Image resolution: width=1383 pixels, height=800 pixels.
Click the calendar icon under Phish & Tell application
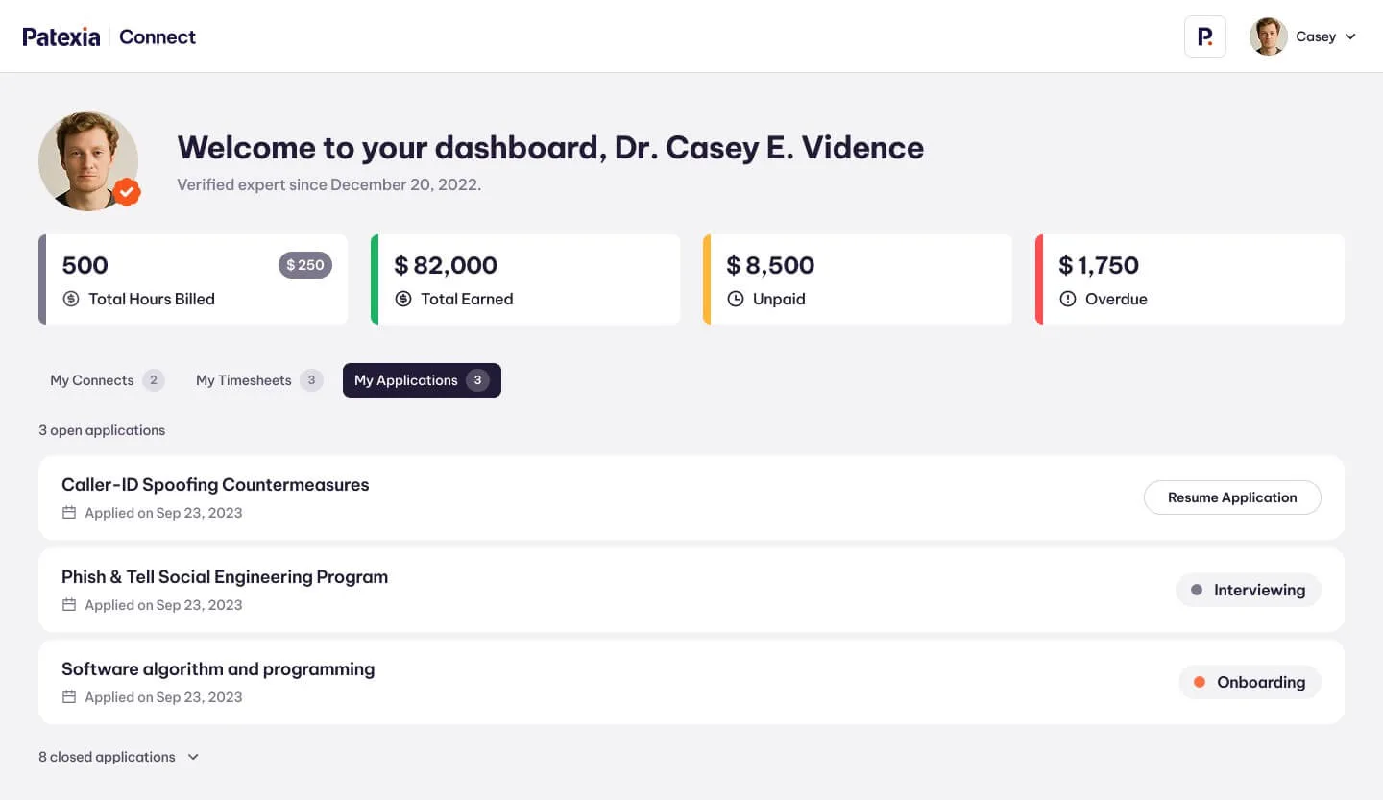coord(68,604)
